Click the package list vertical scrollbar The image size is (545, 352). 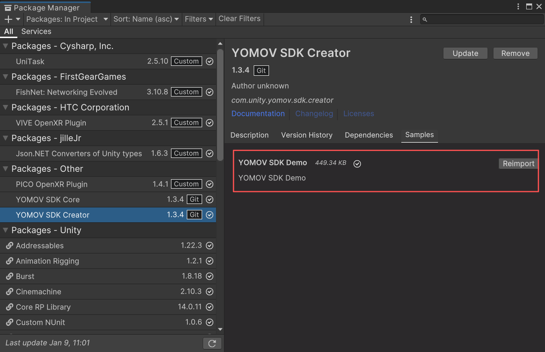[x=220, y=105]
